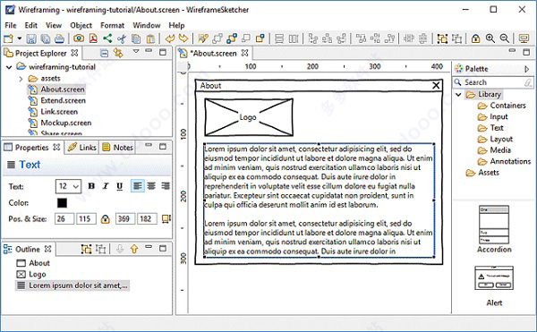Image resolution: width=537 pixels, height=332 pixels.
Task: Click the Zoom In magnifier icon
Action: (x=490, y=38)
